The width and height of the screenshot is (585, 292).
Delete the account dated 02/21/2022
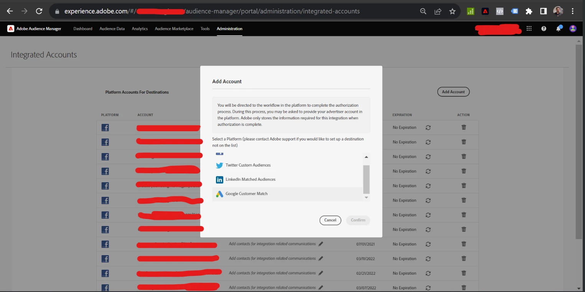pos(464,273)
